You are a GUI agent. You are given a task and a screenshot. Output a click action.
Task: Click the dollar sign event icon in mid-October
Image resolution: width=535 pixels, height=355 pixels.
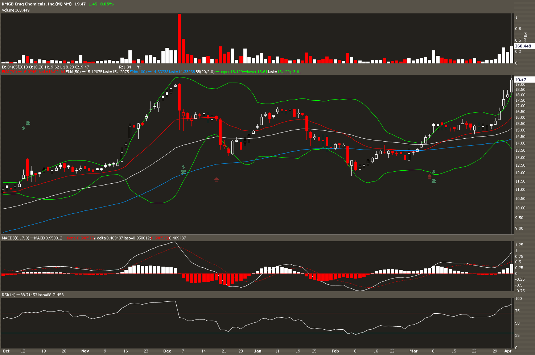tap(23, 128)
